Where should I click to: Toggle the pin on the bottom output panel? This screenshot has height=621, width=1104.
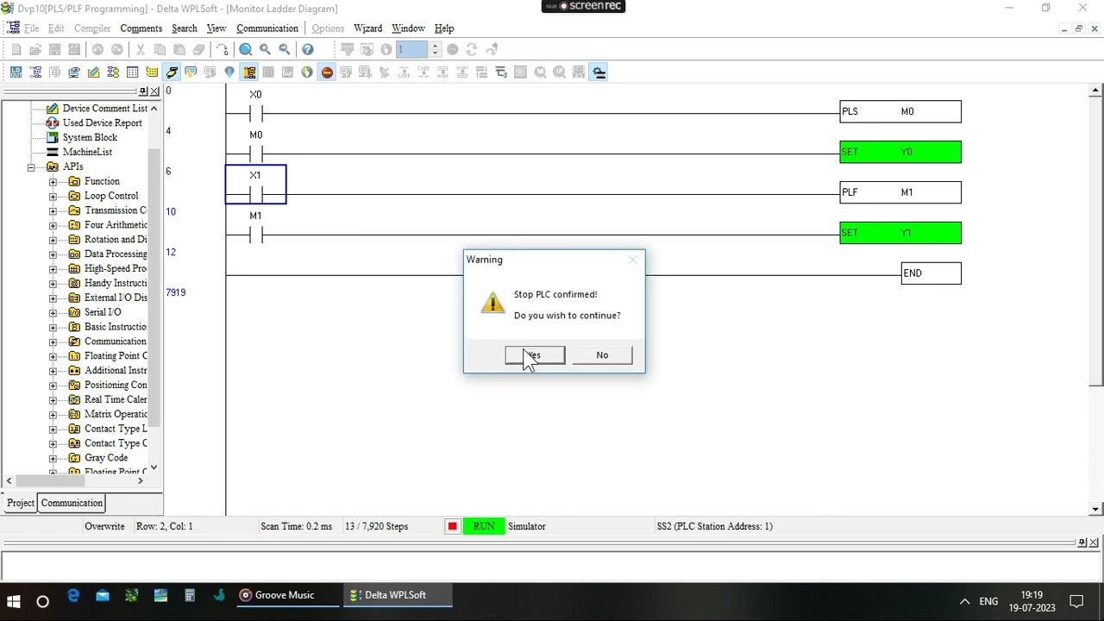(1082, 542)
